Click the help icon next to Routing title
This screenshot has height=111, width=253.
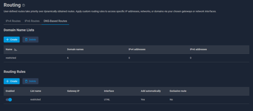pyautogui.click(x=24, y=5)
